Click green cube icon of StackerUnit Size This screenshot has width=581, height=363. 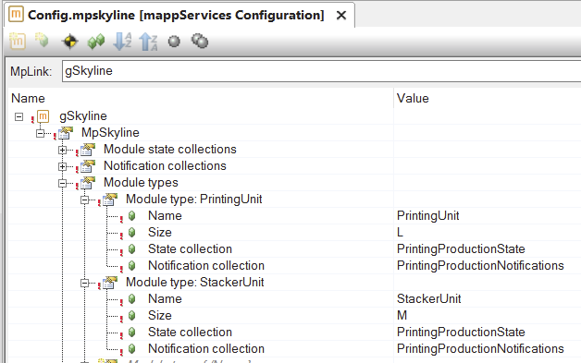click(x=132, y=316)
